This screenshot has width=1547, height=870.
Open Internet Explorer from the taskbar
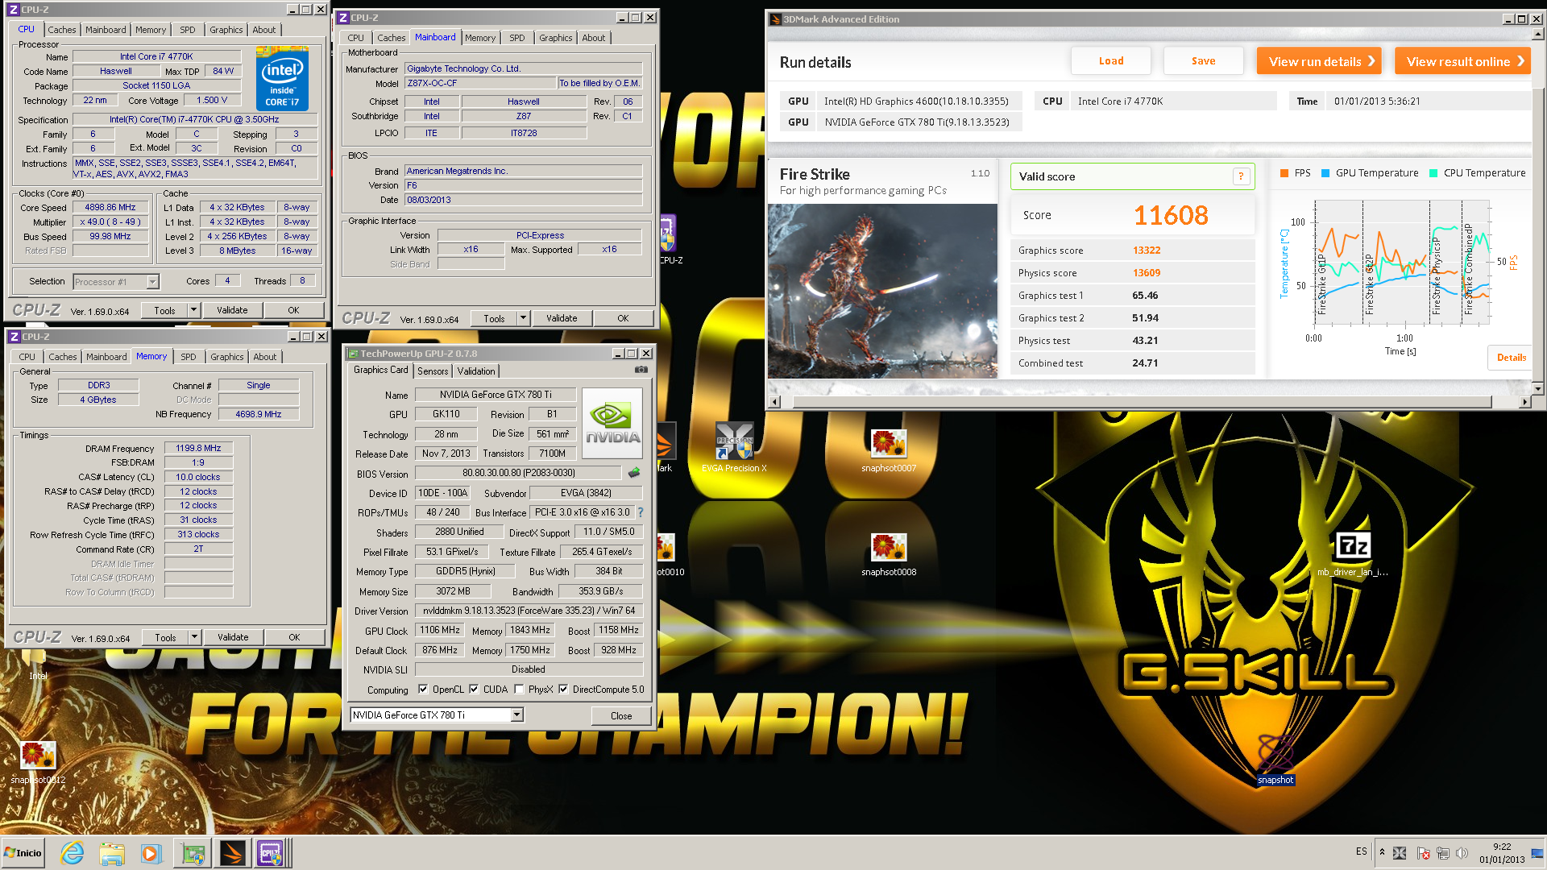point(73,853)
